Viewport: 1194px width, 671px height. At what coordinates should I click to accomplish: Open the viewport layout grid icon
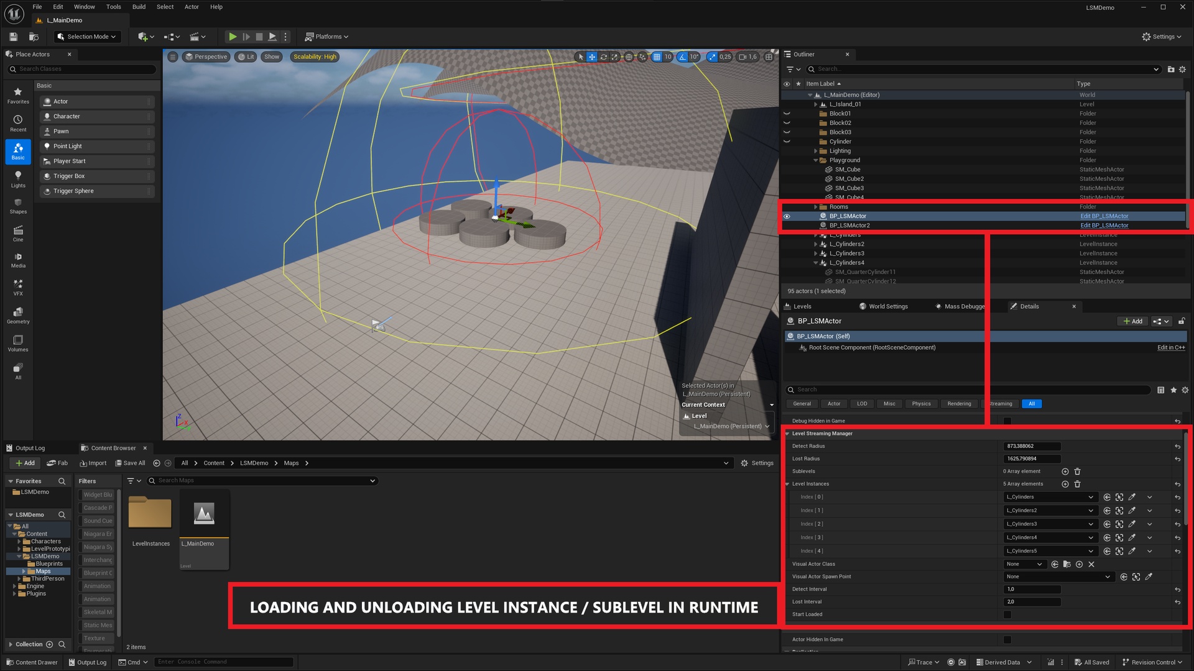[x=769, y=57]
